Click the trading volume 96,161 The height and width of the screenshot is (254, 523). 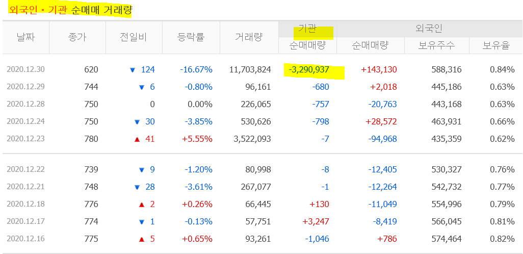tap(258, 87)
